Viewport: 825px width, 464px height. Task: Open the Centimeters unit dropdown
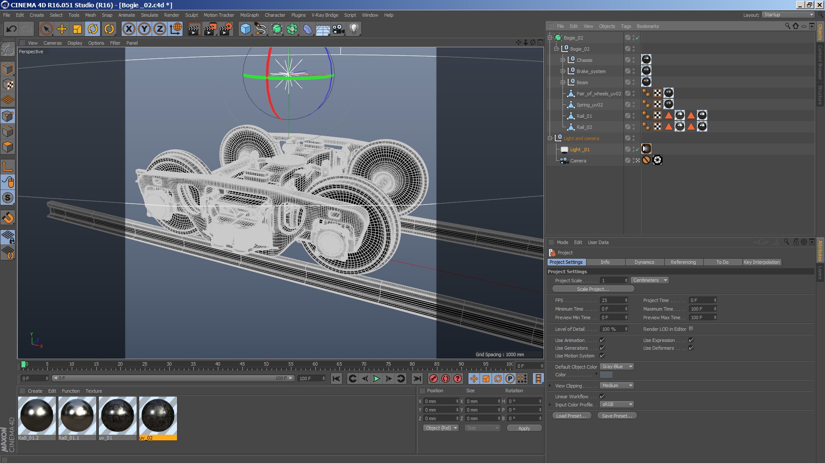point(650,280)
